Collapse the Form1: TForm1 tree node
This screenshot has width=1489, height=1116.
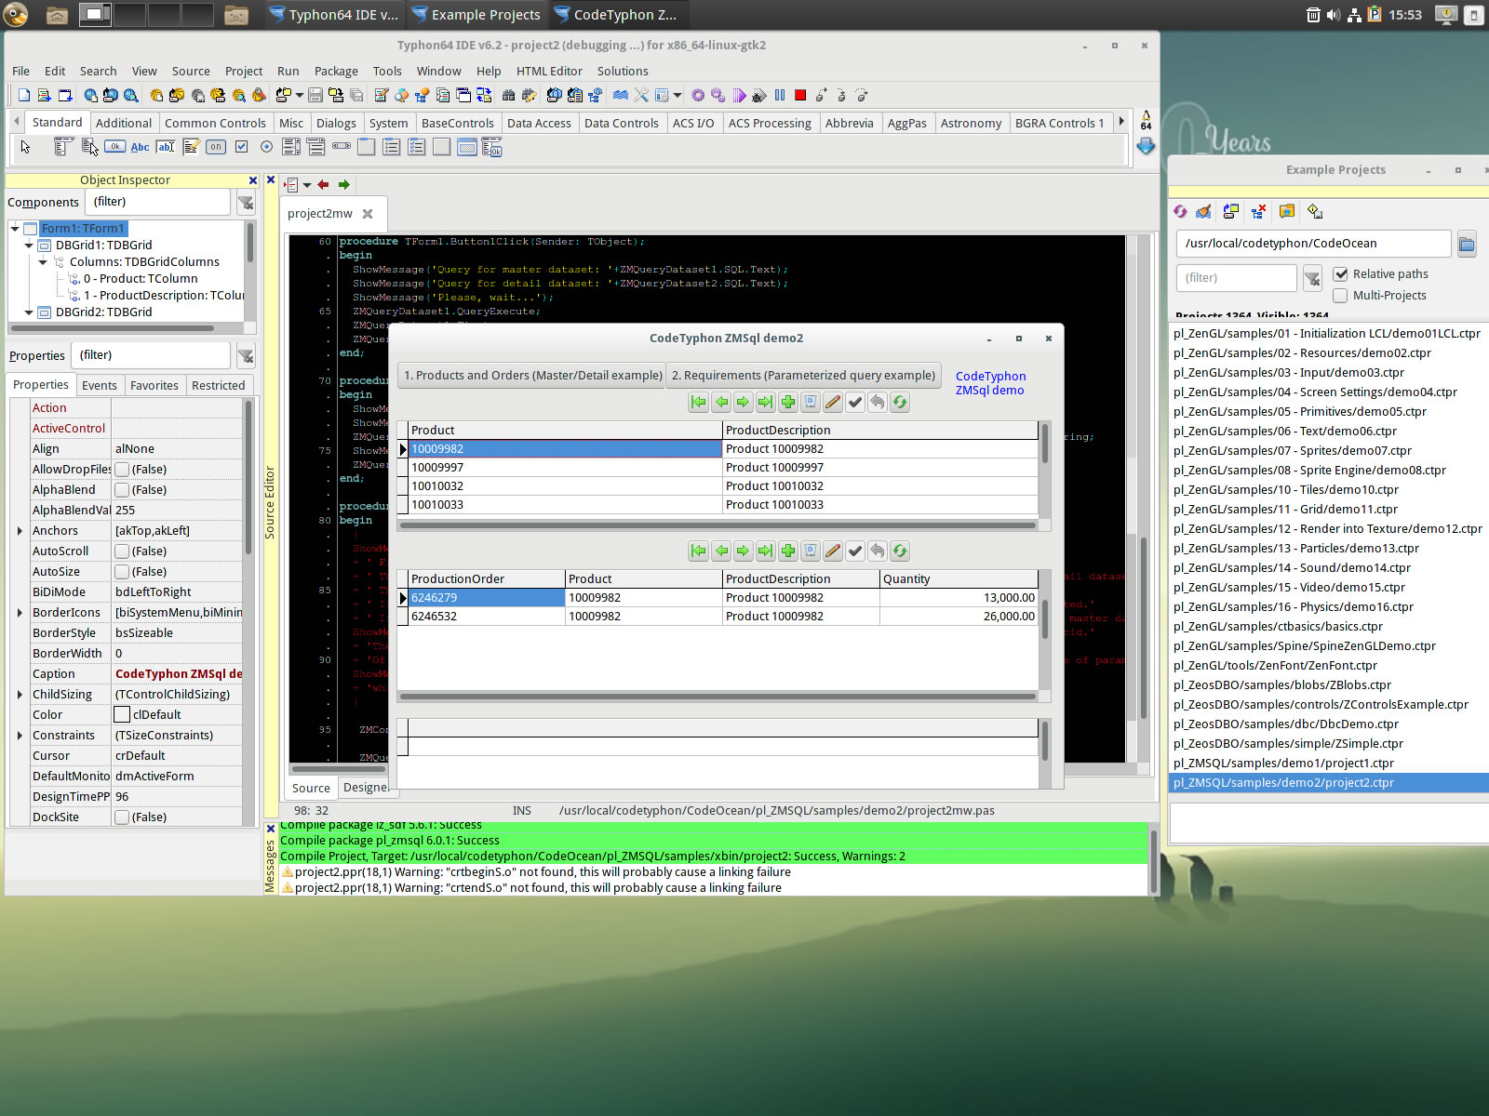click(x=15, y=228)
